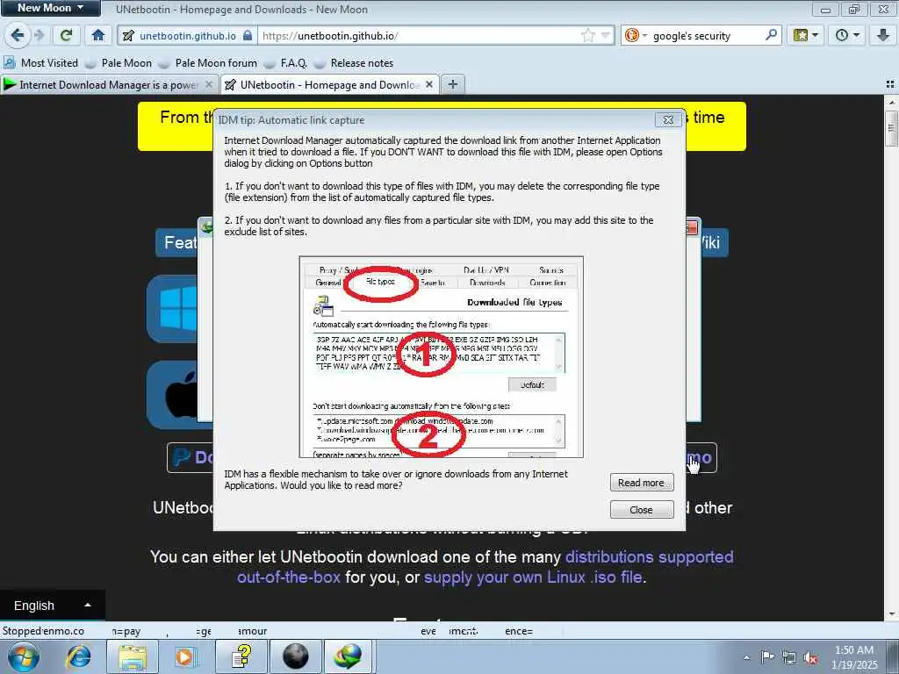The width and height of the screenshot is (899, 674).
Task: Show hidden tray icons arrow
Action: click(746, 657)
